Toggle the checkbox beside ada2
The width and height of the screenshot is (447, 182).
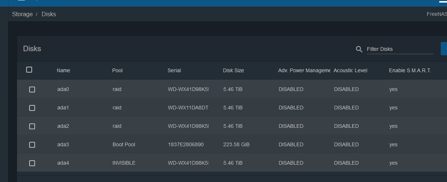coord(32,126)
